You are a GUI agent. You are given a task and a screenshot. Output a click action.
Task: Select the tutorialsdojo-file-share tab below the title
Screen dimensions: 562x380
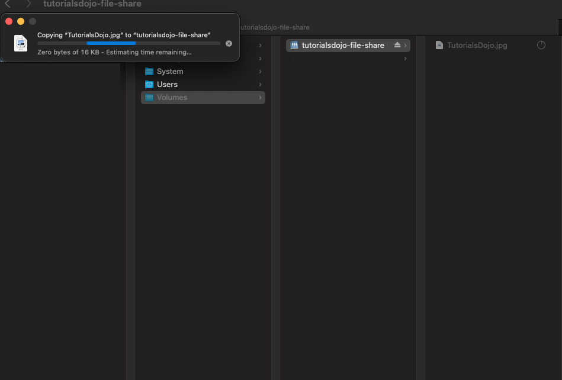point(274,27)
